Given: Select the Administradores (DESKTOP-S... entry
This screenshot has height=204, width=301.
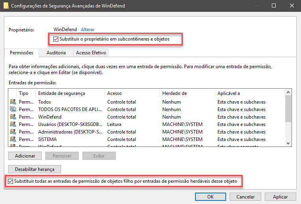Looking at the screenshot, I should (147, 132).
